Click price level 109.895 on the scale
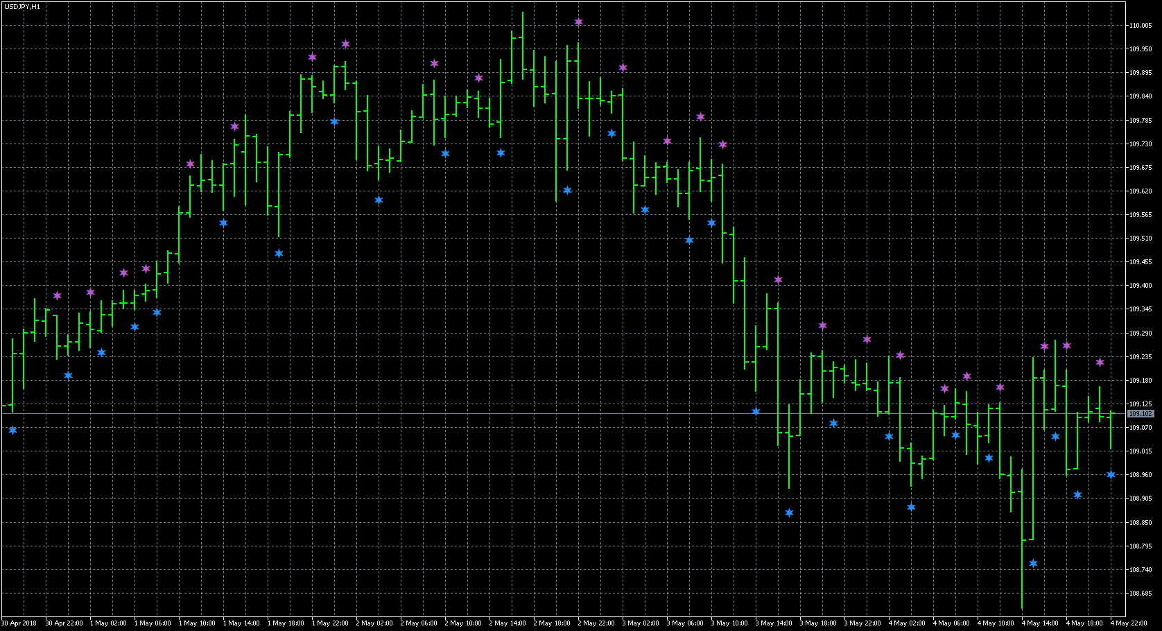The height and width of the screenshot is (631, 1162). [1141, 73]
